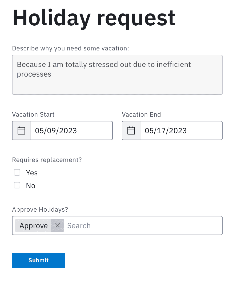The width and height of the screenshot is (241, 285).
Task: Submit the holiday request form
Action: (39, 260)
